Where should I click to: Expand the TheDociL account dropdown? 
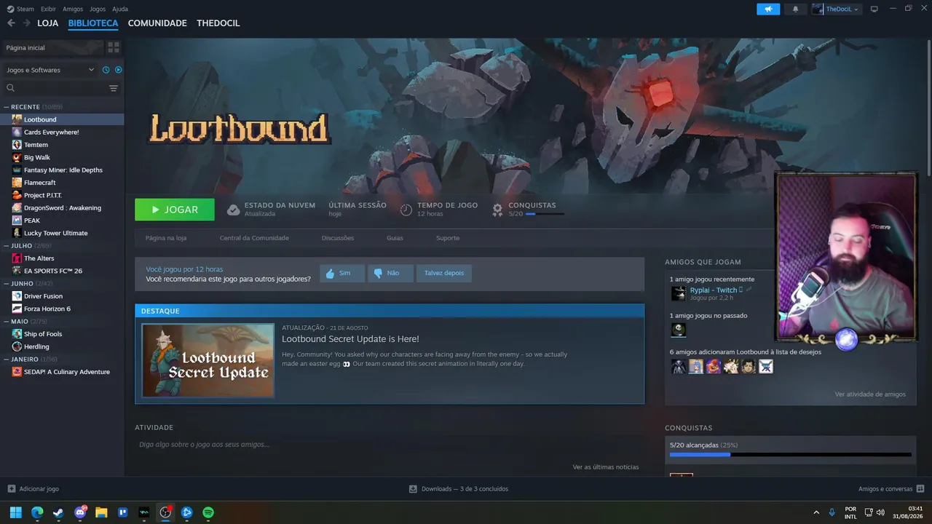(x=836, y=9)
